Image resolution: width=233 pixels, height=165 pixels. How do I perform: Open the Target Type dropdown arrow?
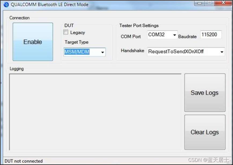tap(102, 52)
